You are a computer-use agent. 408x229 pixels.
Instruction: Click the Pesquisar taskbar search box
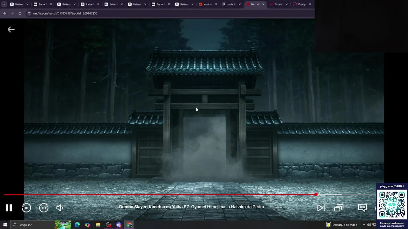[x=41, y=225]
